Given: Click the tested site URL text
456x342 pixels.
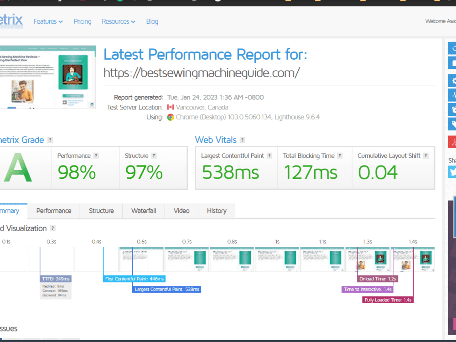Looking at the screenshot, I should (202, 73).
